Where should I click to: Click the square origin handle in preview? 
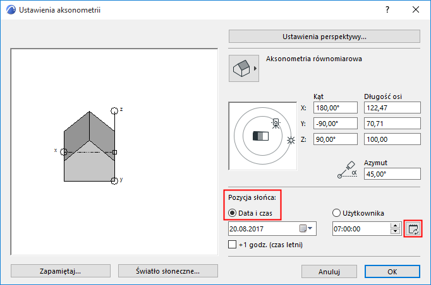click(x=114, y=152)
